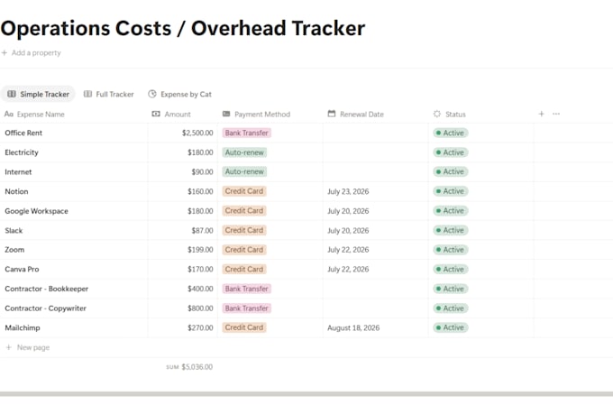Click the Active status for Google Workspace

451,211
